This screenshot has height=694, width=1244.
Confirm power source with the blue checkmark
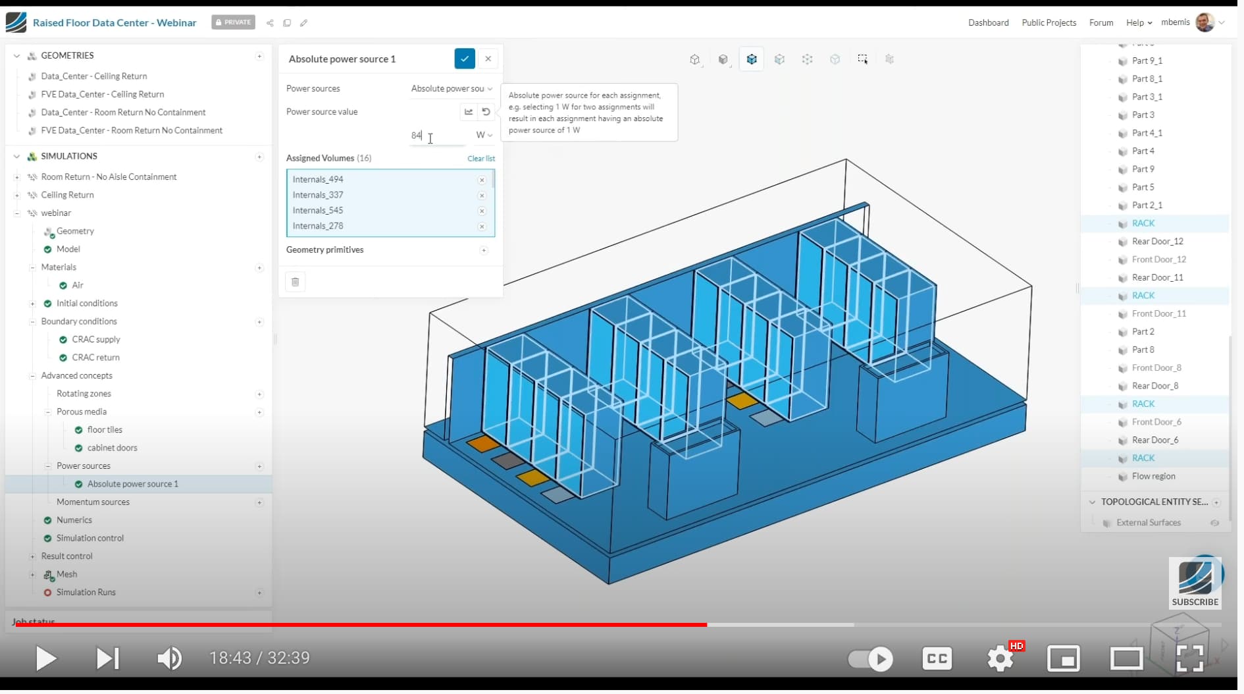coord(465,59)
